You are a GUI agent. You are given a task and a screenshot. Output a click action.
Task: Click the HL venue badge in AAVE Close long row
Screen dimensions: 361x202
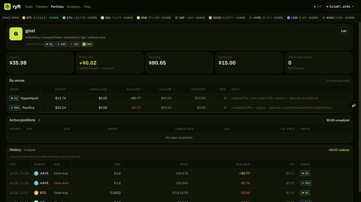(x=305, y=173)
